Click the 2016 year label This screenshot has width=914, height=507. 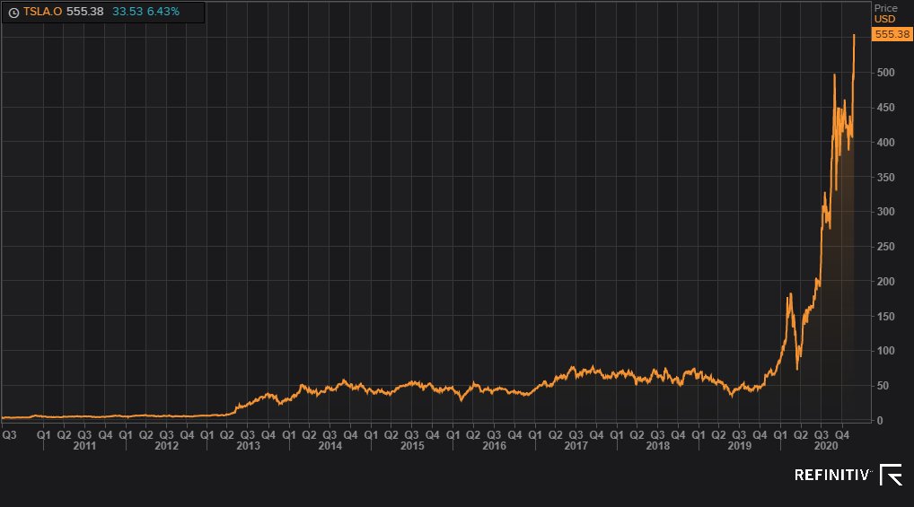tap(495, 446)
